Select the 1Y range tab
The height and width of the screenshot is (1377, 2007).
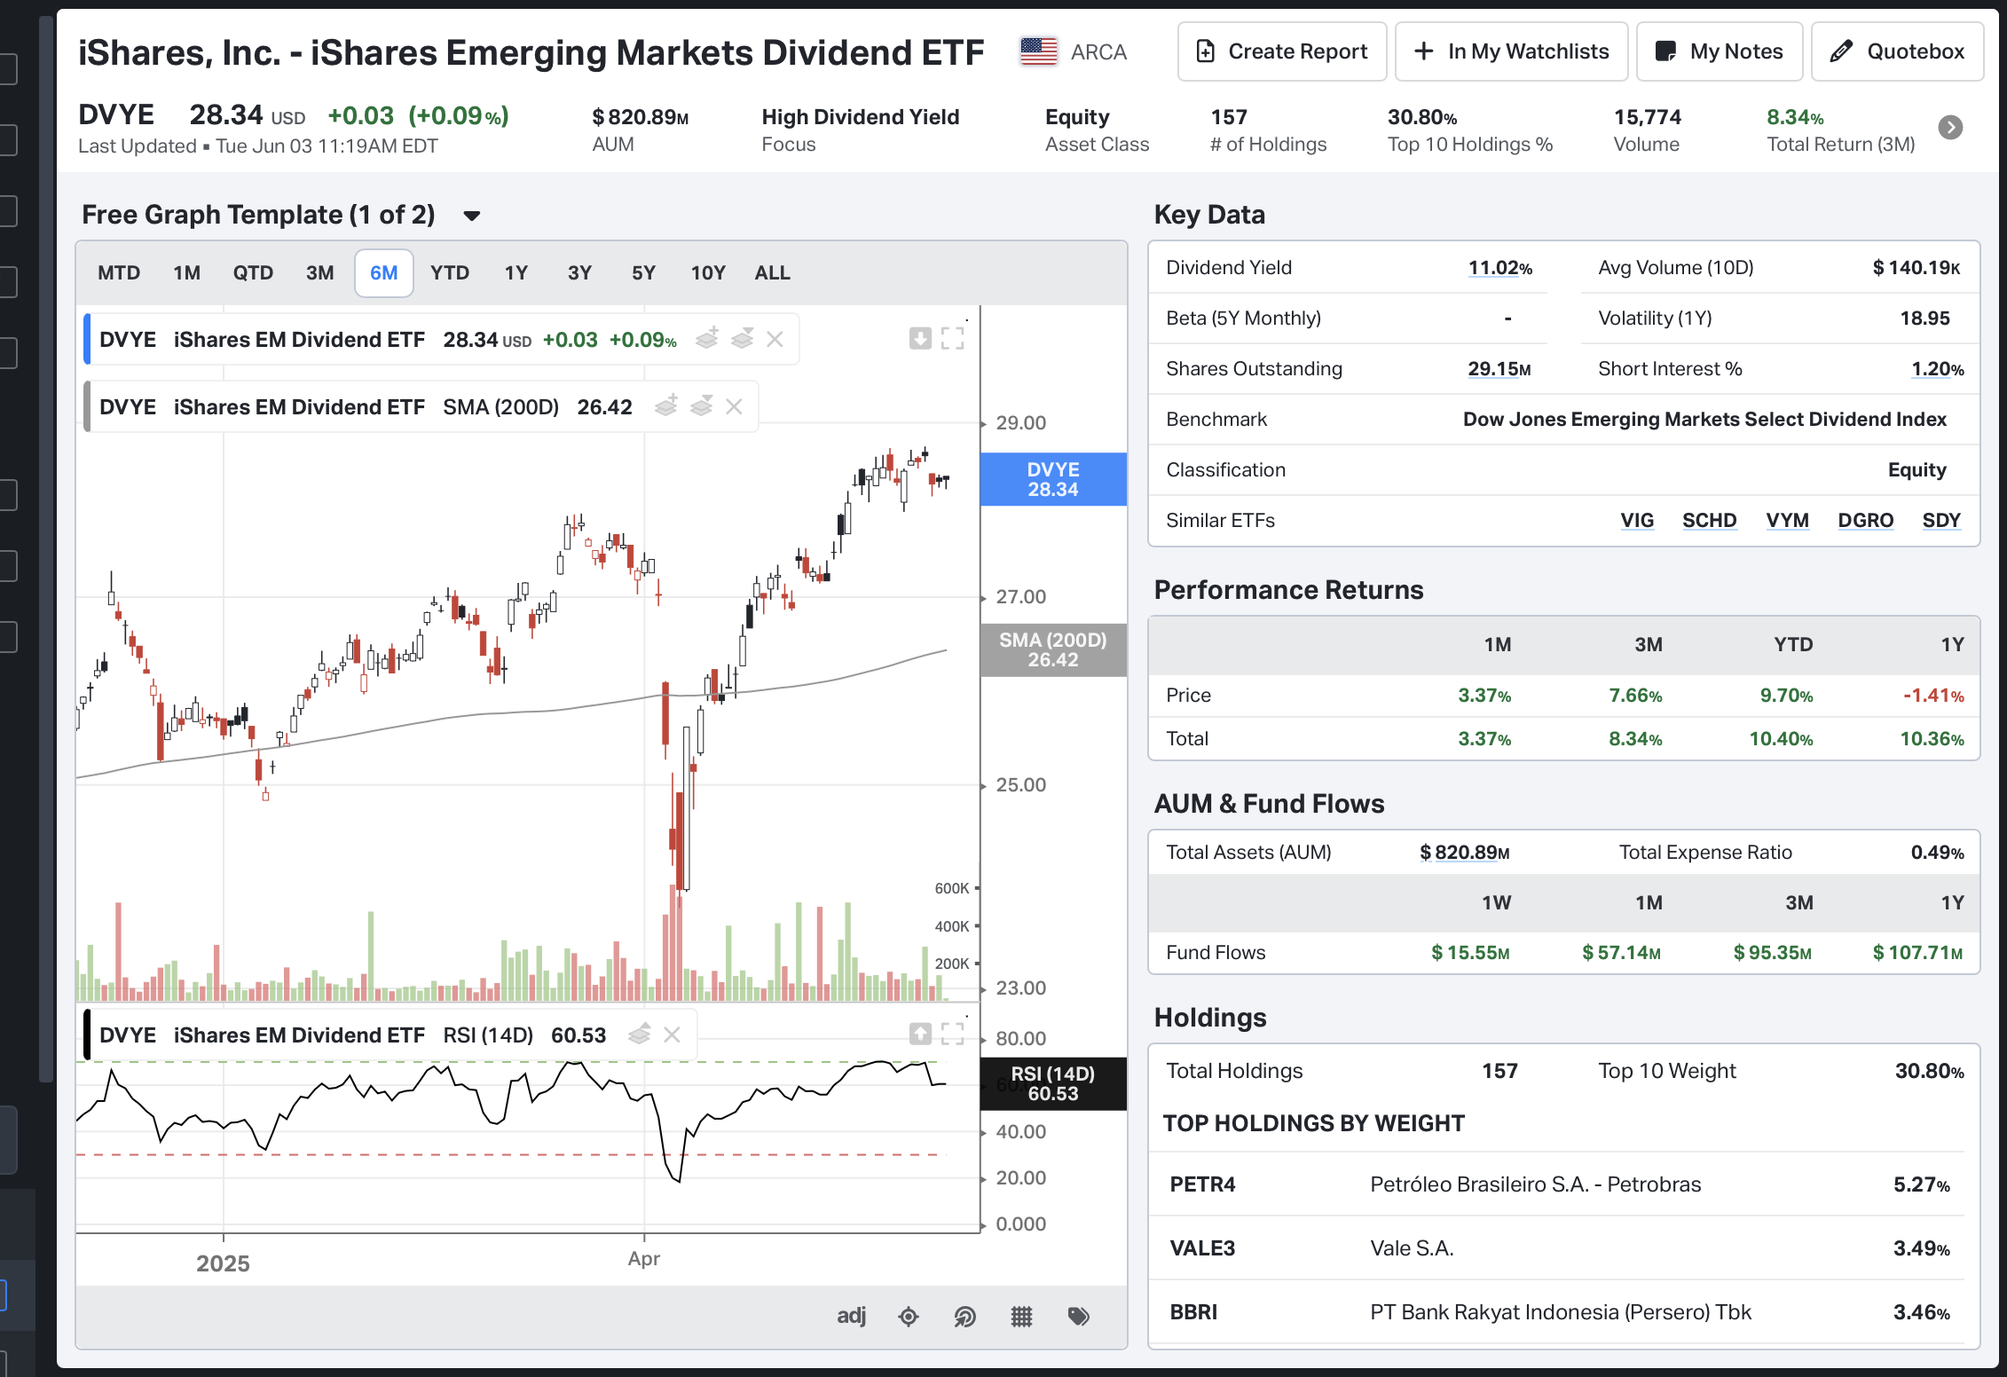[516, 273]
